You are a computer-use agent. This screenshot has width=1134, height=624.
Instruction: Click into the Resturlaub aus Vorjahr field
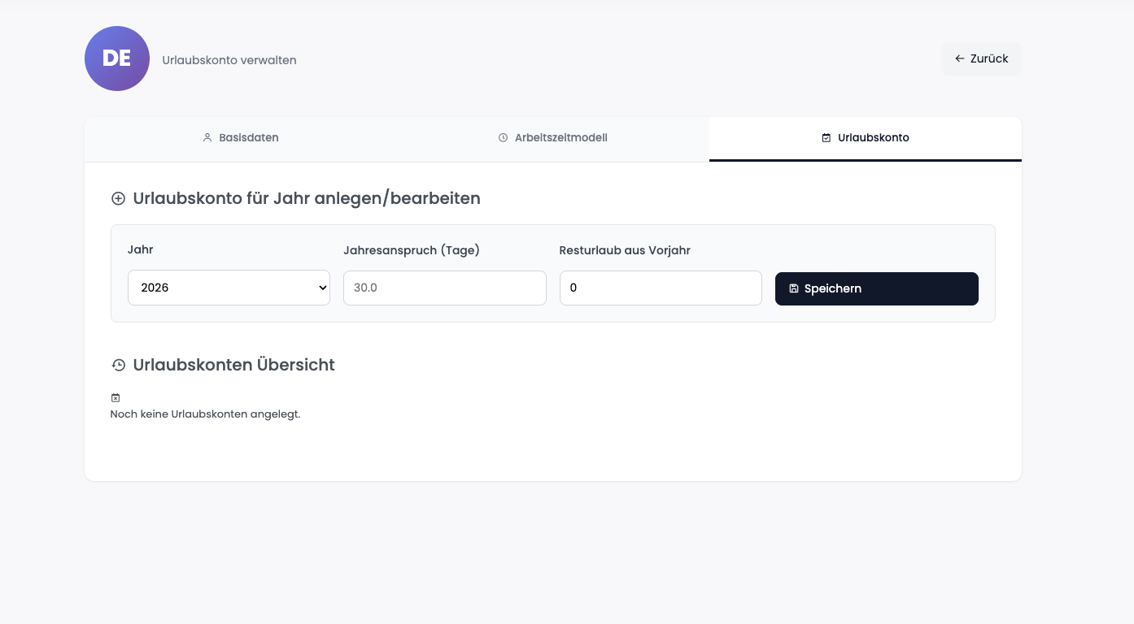(x=660, y=288)
